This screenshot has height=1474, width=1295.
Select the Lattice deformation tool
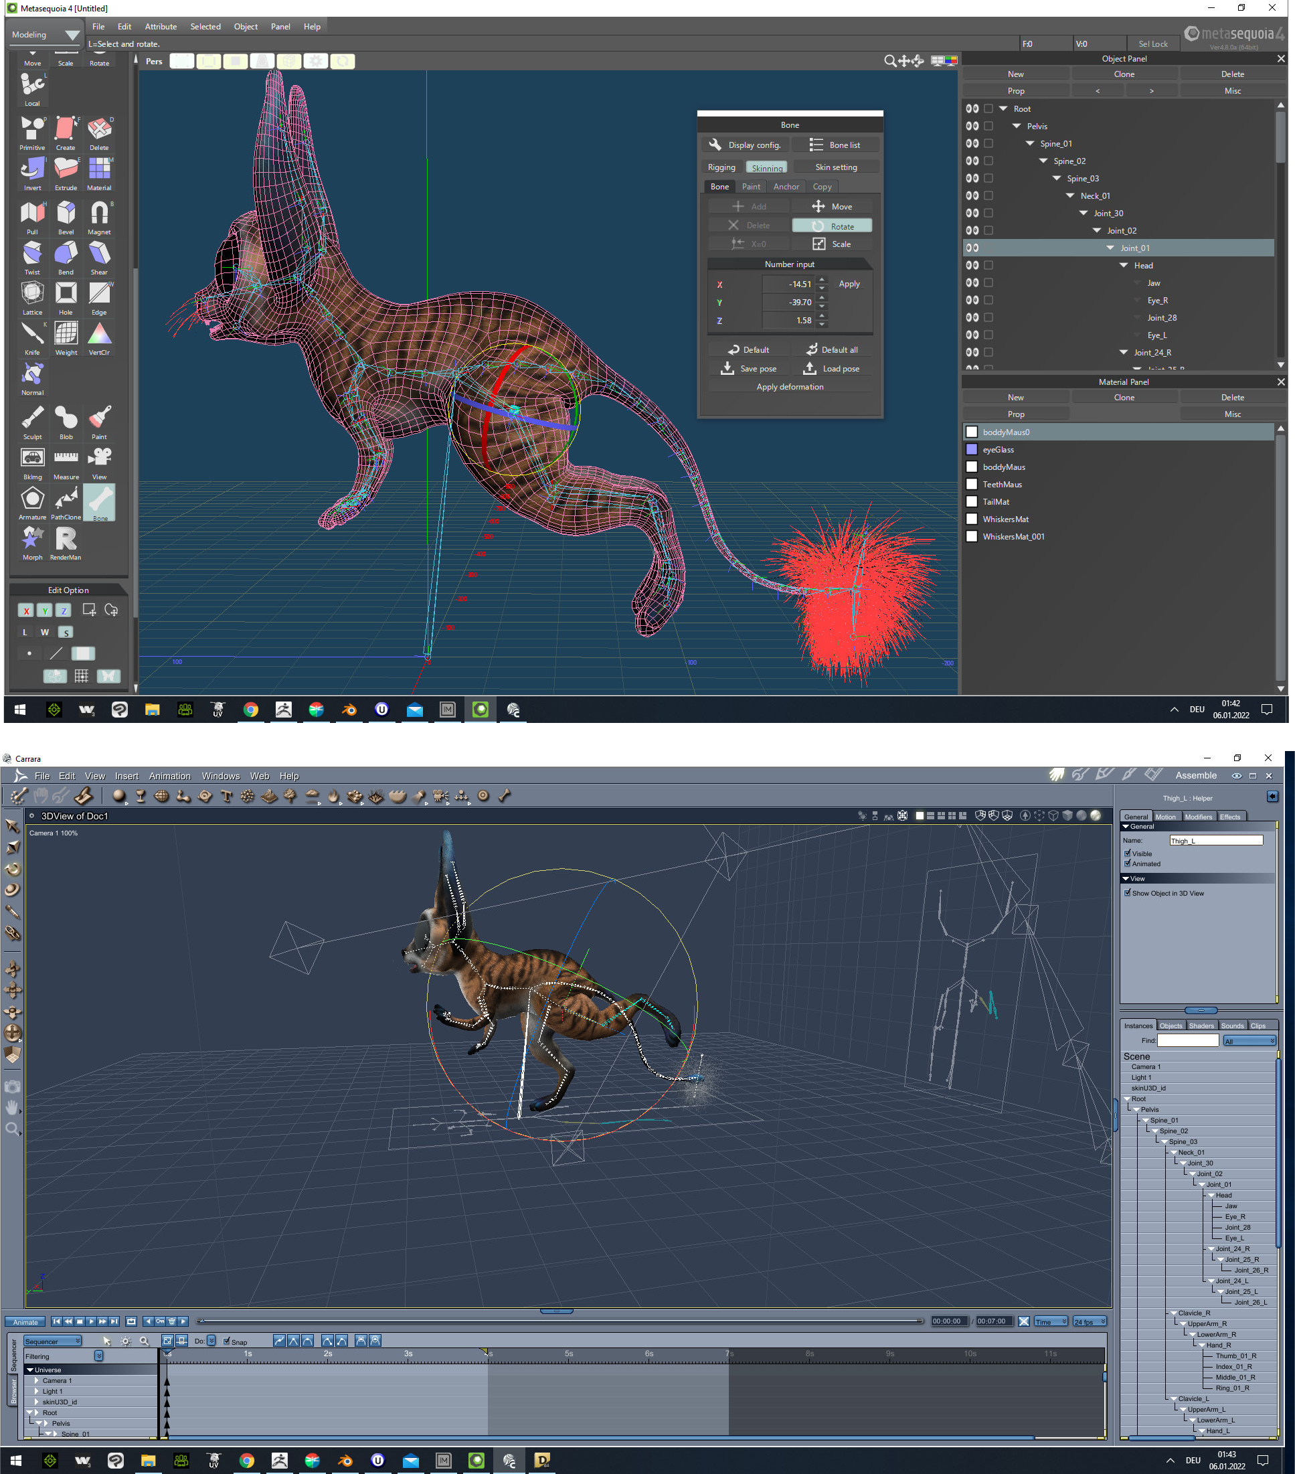point(31,296)
